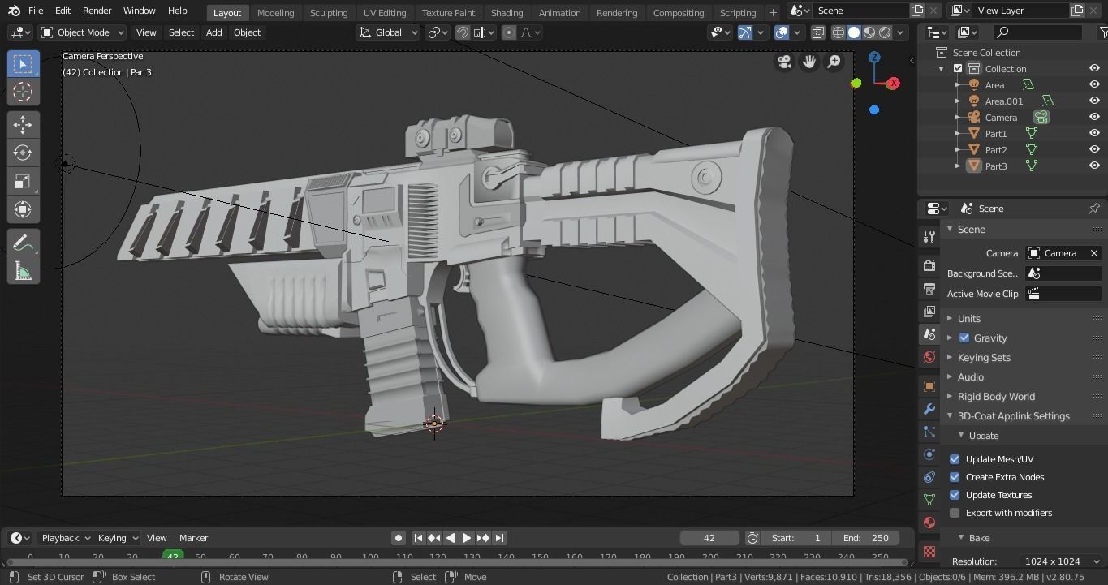The image size is (1108, 585).
Task: Switch to rendered viewport shading
Action: pyautogui.click(x=885, y=32)
